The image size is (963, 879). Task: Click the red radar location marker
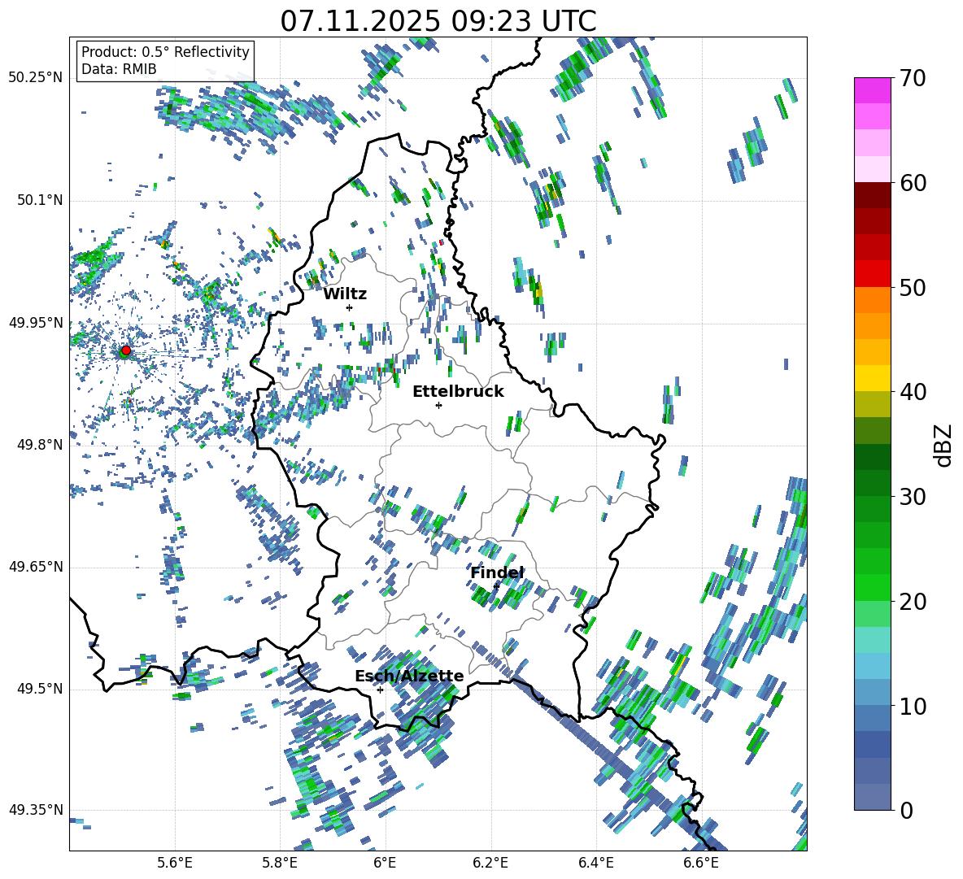126,350
